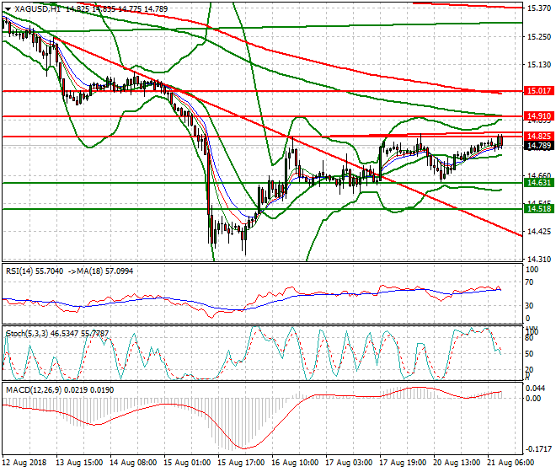The image size is (556, 472).
Task: Click the 16 Aug 10:00 time label
Action: (x=295, y=463)
